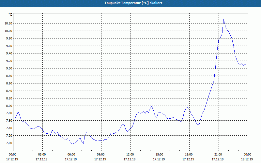Click the '9,60' y-axis label
The image size is (261, 163).
coord(9,46)
